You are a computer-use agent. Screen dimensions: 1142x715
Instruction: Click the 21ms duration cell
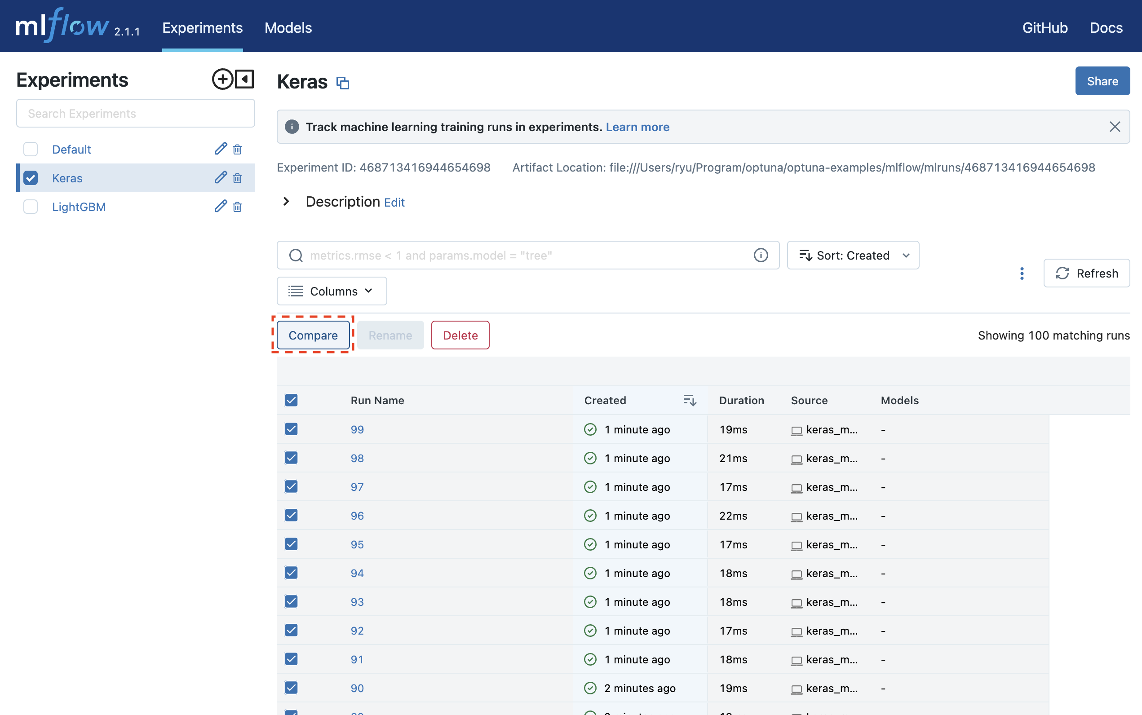click(x=733, y=458)
